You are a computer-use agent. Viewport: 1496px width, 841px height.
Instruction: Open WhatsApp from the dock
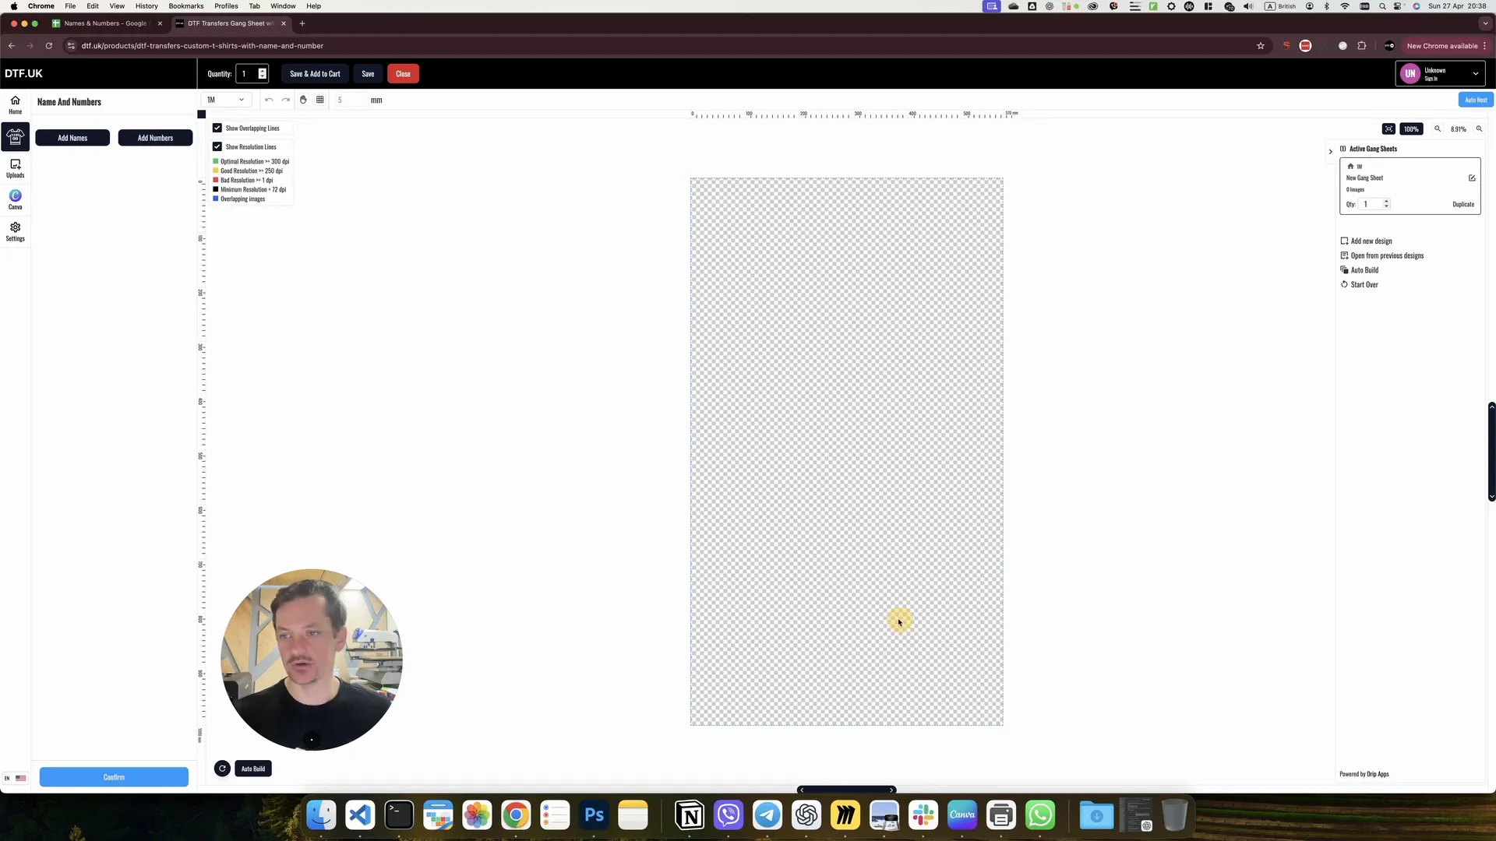[x=1040, y=815]
